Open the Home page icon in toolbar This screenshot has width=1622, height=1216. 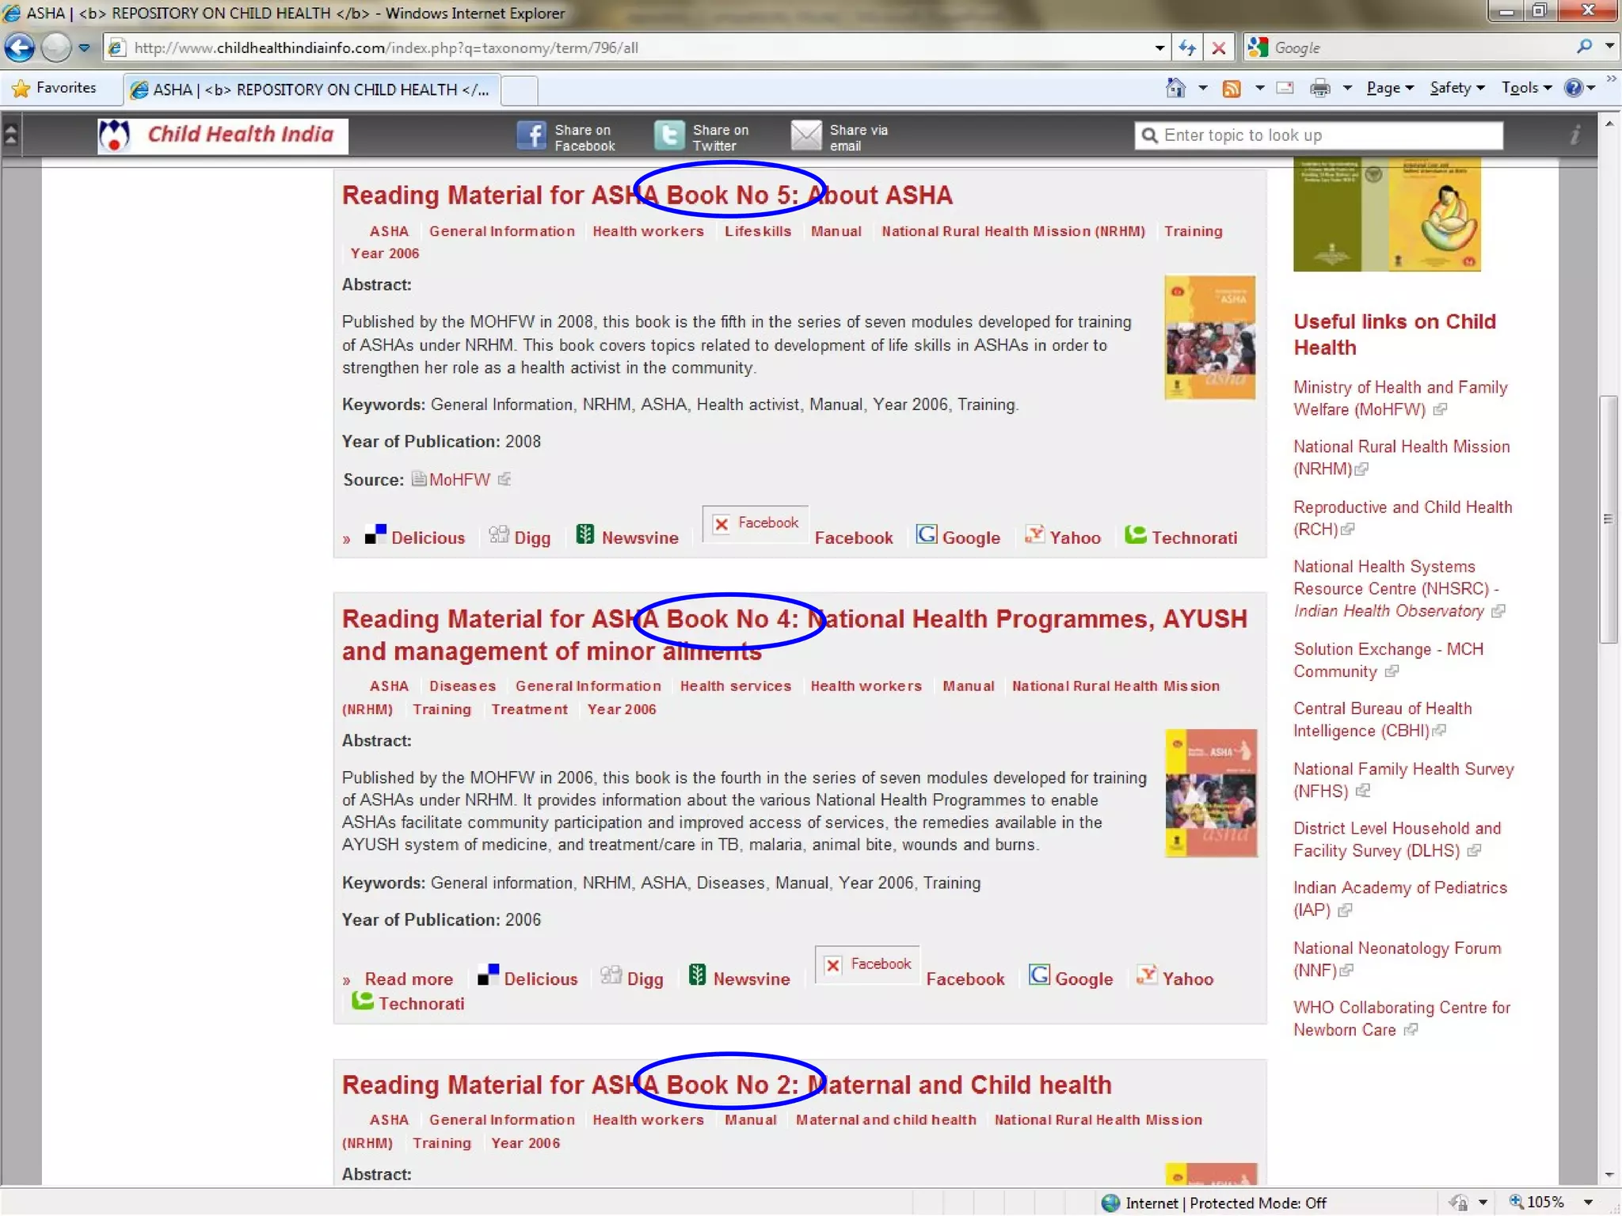pyautogui.click(x=1176, y=88)
